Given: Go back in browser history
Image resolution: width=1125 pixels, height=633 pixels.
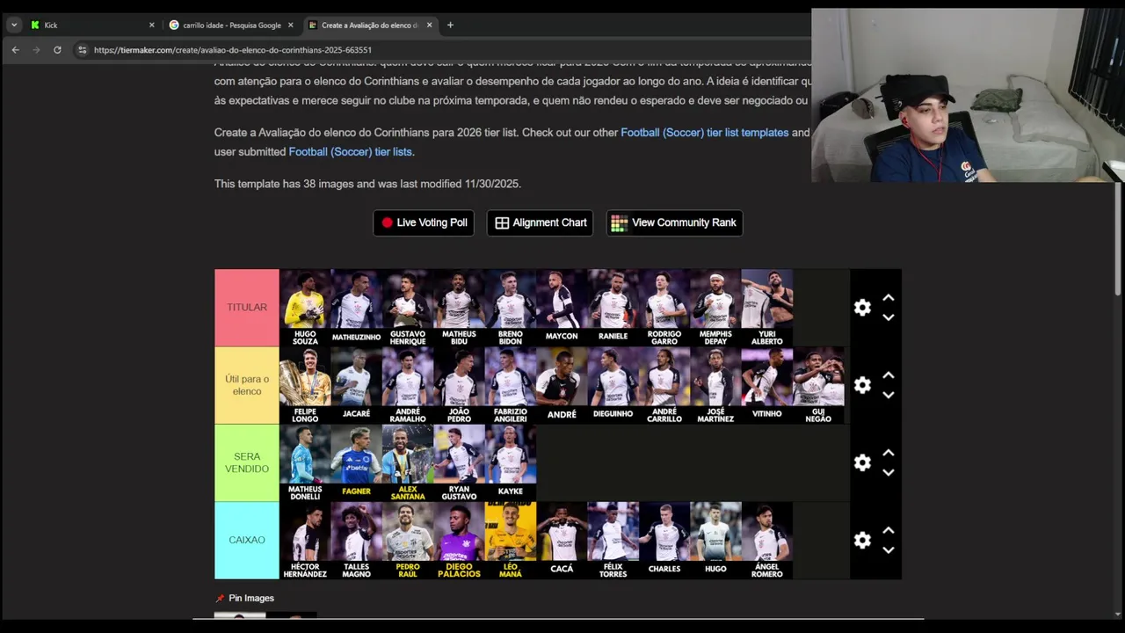Looking at the screenshot, I should click(x=15, y=50).
